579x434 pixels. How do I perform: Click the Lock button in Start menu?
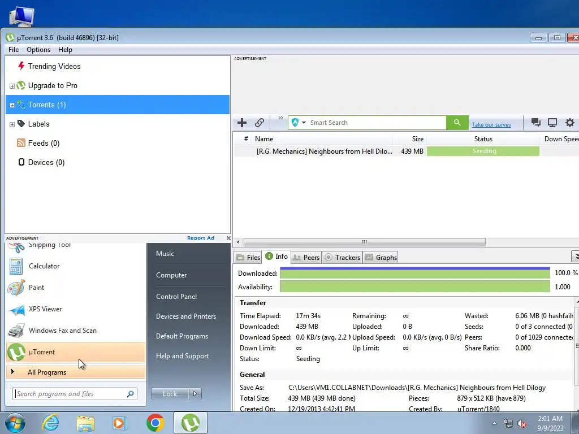[x=170, y=394]
